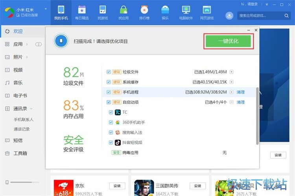Collapse the 自启动项 row minus button
This screenshot has height=196, width=295.
[x=232, y=102]
